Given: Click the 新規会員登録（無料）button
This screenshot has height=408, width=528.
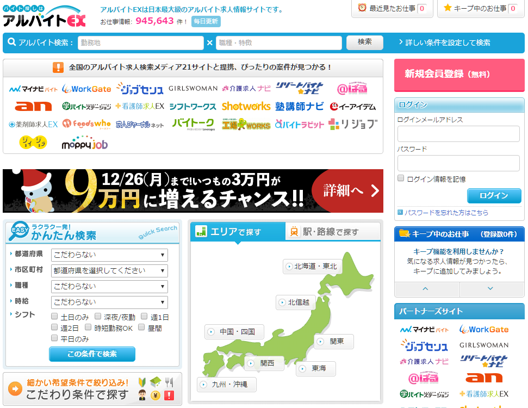Looking at the screenshot, I should click(x=459, y=75).
